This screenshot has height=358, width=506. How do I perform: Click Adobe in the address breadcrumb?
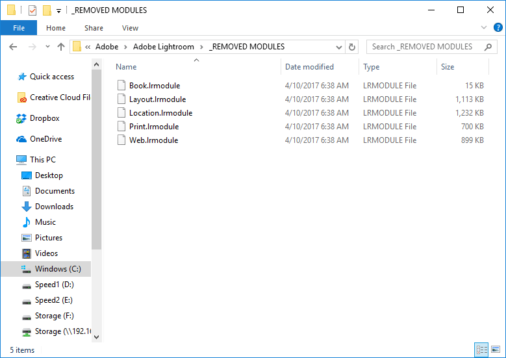(107, 47)
